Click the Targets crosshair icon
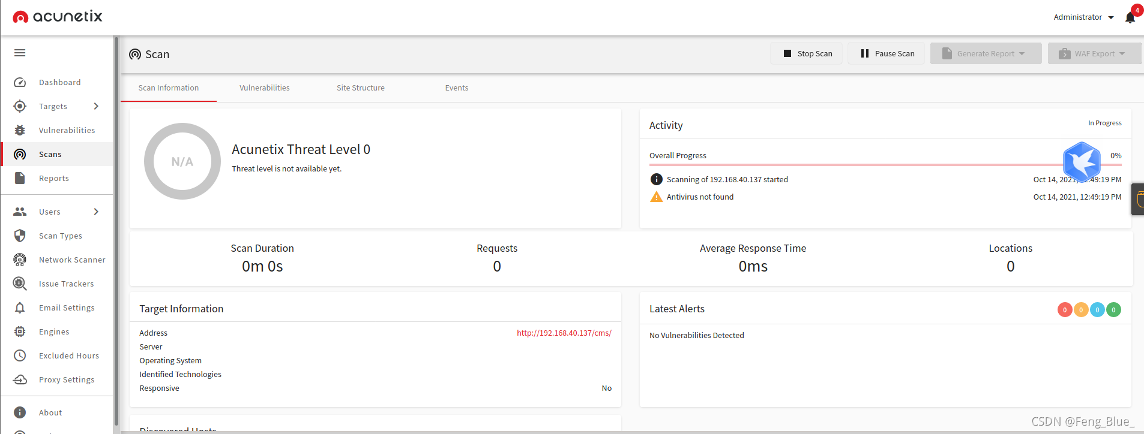 [x=20, y=106]
